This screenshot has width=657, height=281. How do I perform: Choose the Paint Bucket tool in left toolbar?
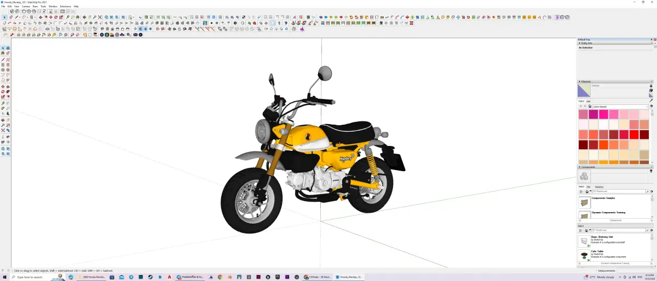3,53
